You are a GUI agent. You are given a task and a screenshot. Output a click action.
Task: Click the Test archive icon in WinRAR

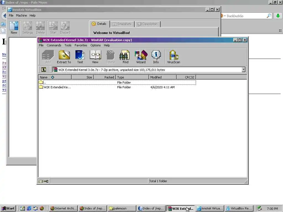coord(80,57)
